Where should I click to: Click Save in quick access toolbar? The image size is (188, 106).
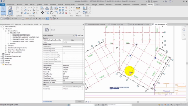coord(7,19)
